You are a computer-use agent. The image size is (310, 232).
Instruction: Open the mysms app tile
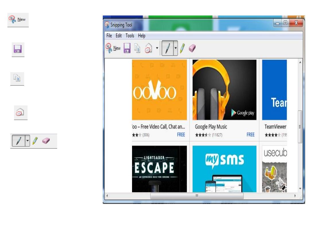point(224,169)
